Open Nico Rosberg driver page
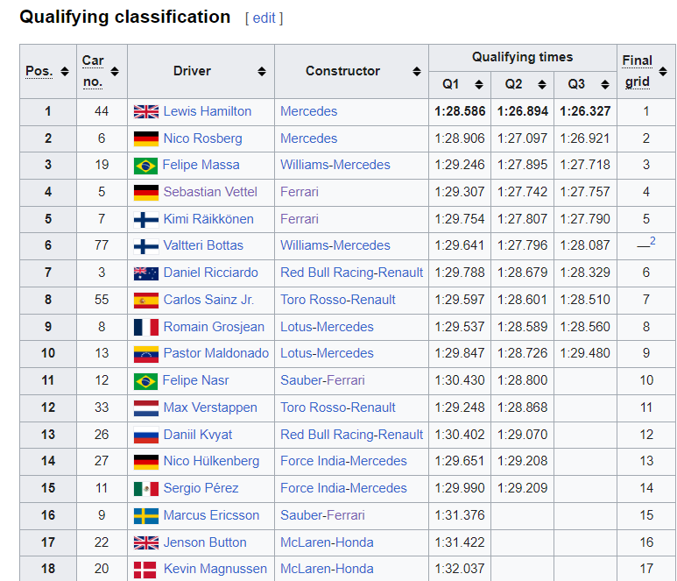Image resolution: width=677 pixels, height=581 pixels. 202,138
